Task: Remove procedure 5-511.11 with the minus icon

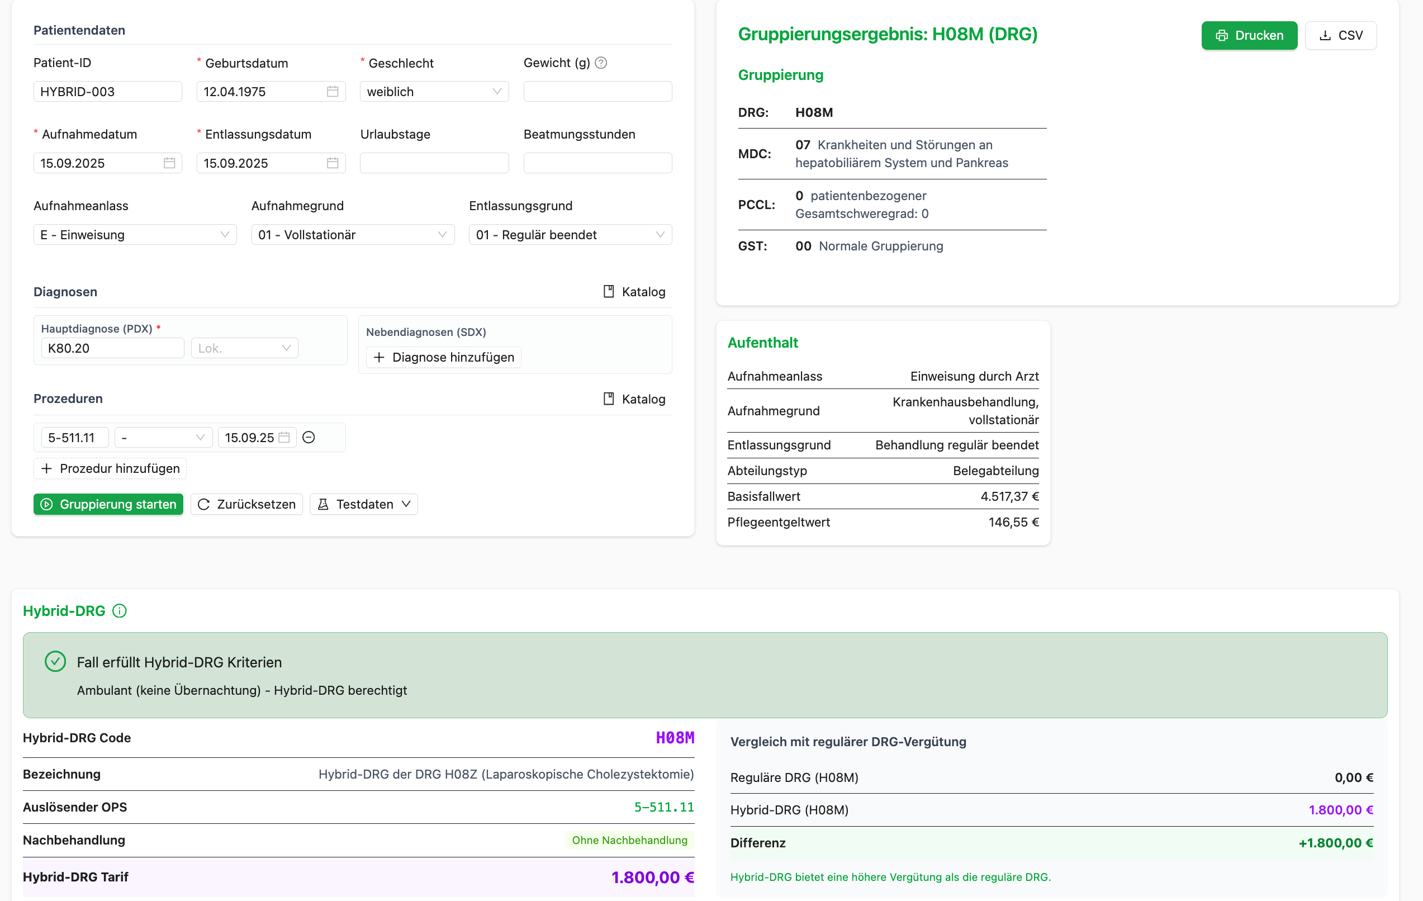Action: pos(309,438)
